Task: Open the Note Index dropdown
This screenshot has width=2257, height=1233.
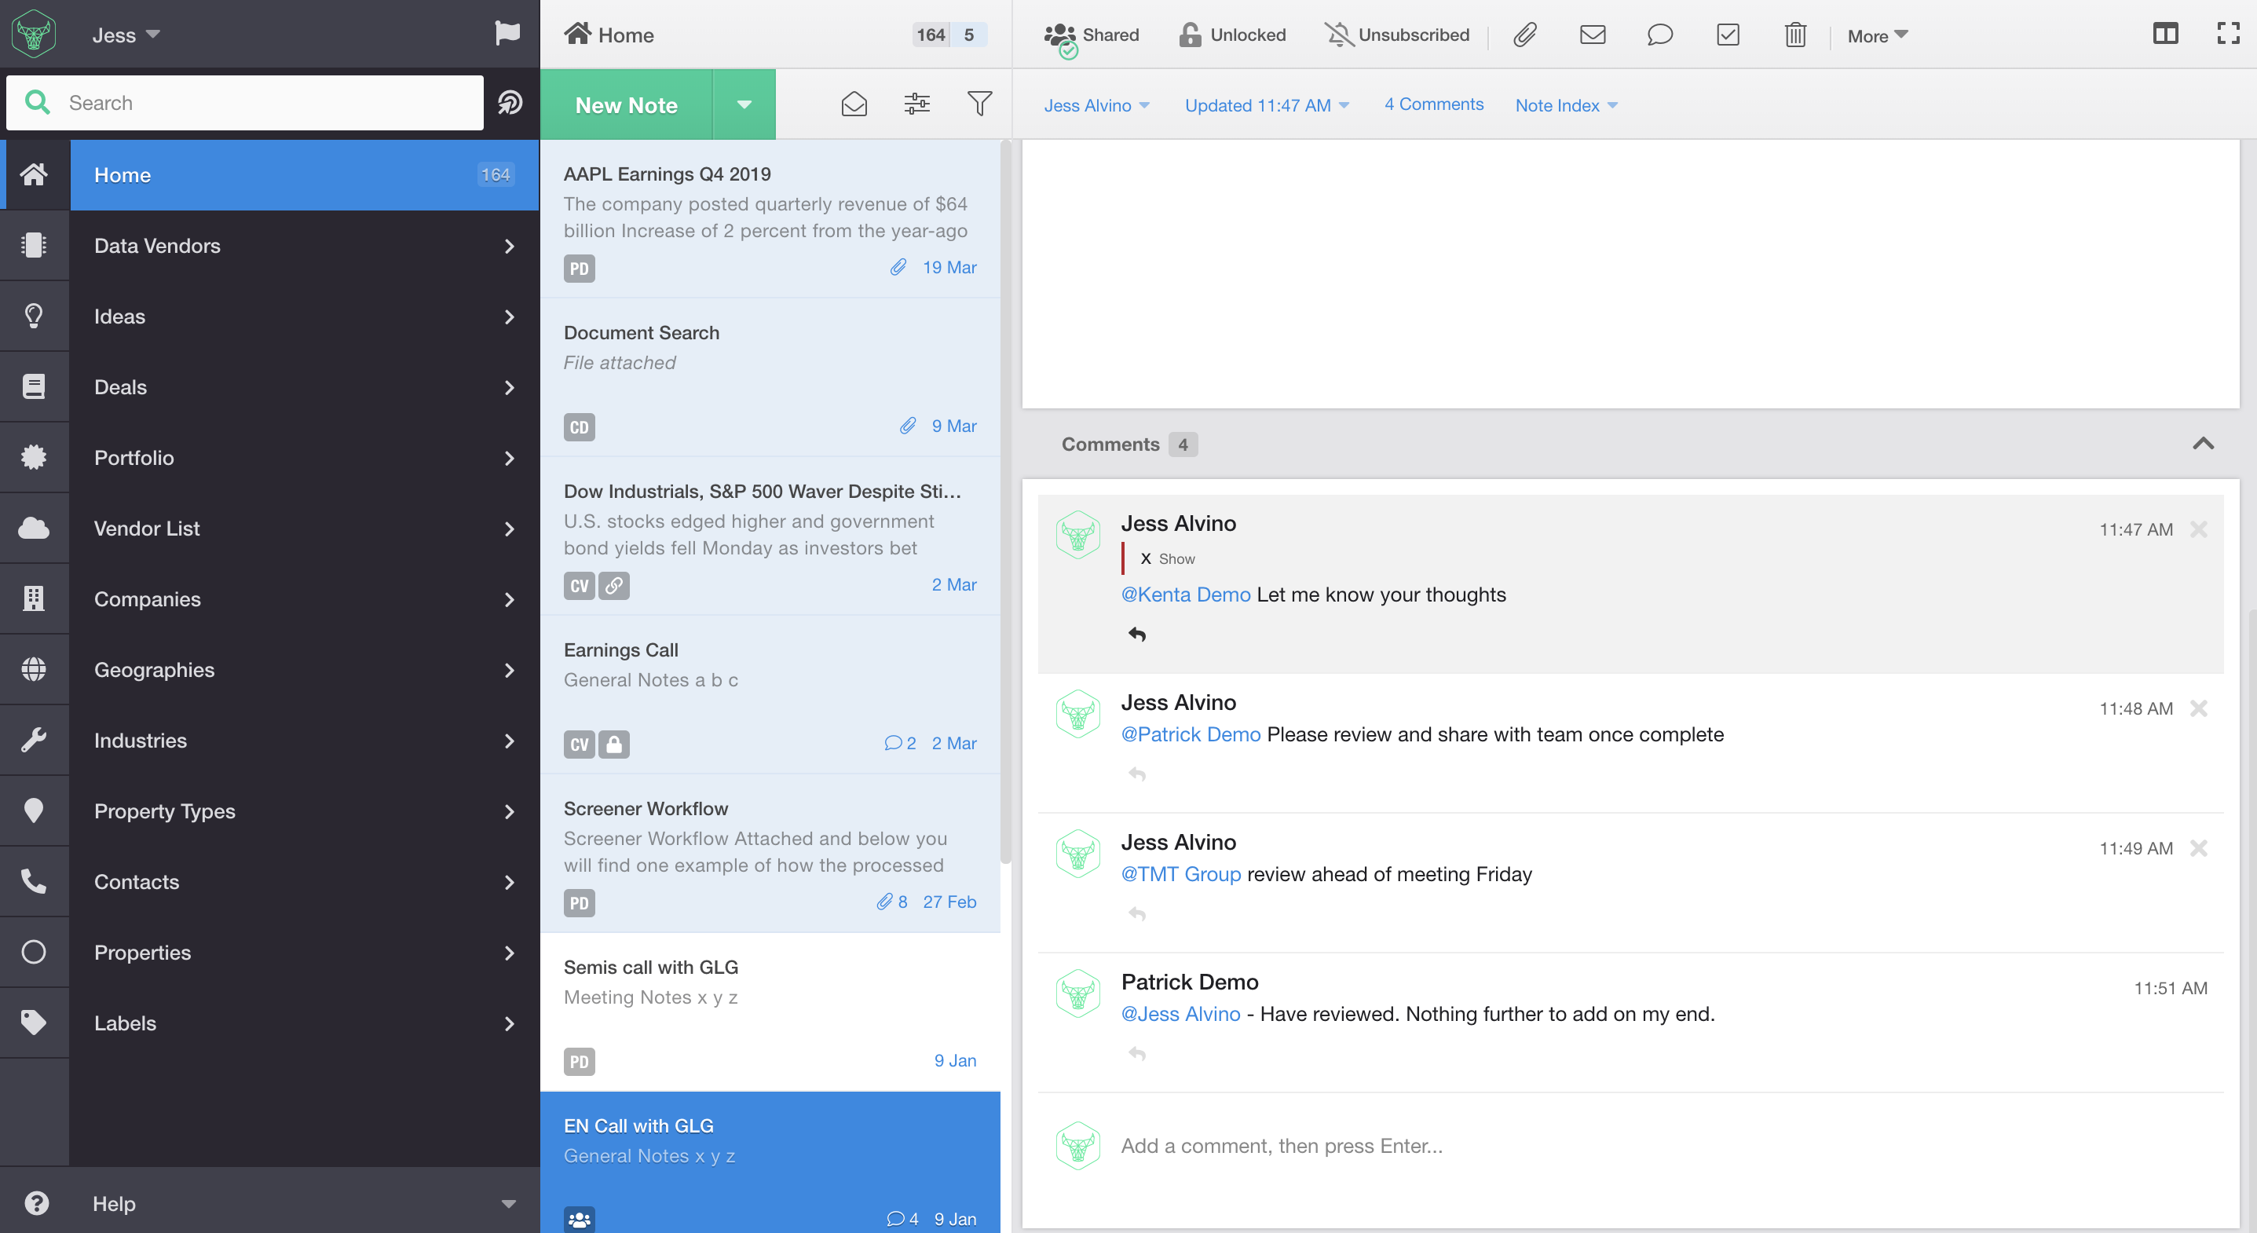Action: click(x=1566, y=105)
